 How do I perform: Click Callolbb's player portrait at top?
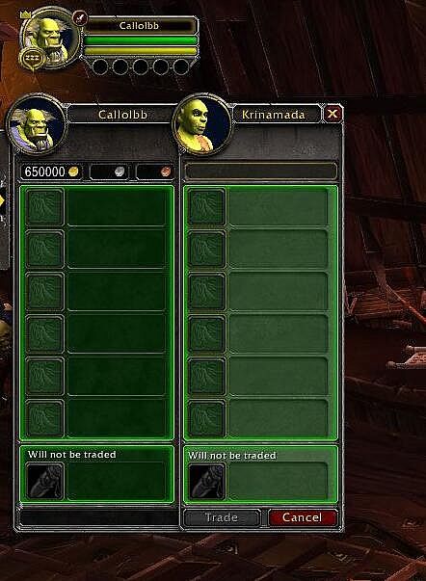coord(51,39)
